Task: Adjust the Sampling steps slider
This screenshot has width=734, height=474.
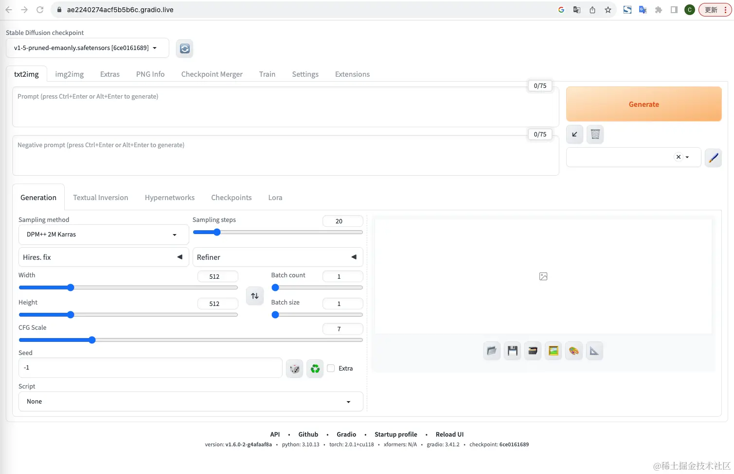Action: [x=278, y=232]
